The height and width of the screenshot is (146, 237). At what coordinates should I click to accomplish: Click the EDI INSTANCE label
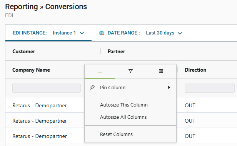click(30, 33)
